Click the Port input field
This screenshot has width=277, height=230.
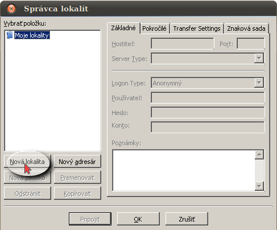tap(251, 44)
